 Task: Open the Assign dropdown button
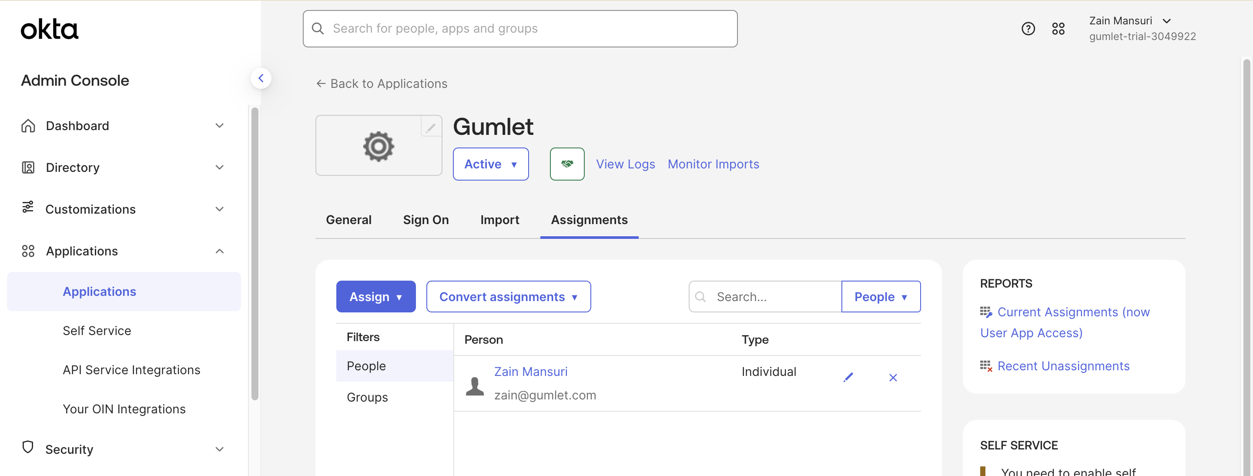[x=375, y=297]
